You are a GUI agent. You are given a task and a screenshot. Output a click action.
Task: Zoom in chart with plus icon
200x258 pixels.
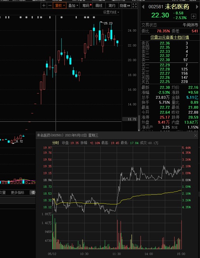44,6
